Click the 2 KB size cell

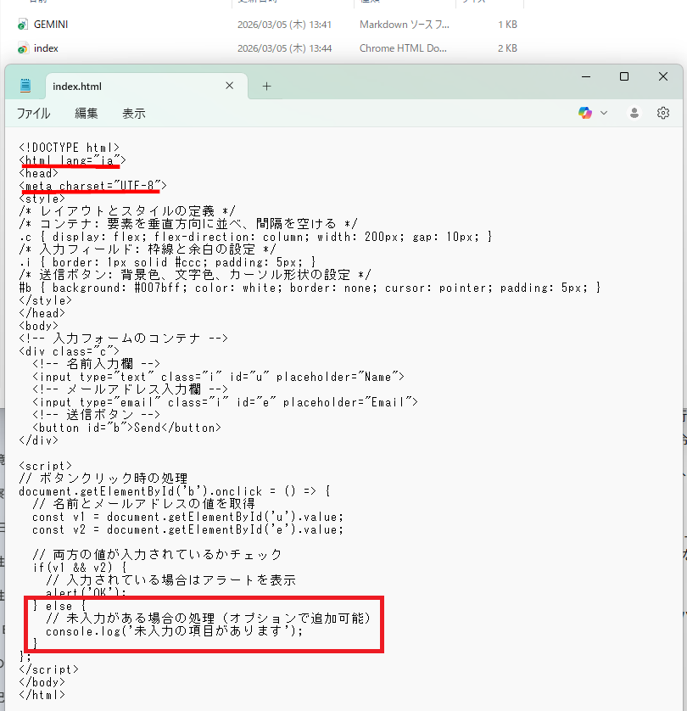point(507,48)
